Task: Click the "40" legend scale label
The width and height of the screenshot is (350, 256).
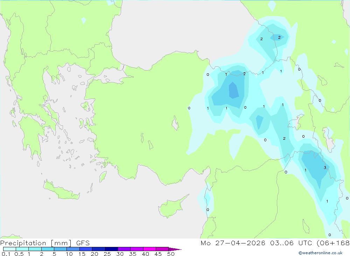Action: 145,254
